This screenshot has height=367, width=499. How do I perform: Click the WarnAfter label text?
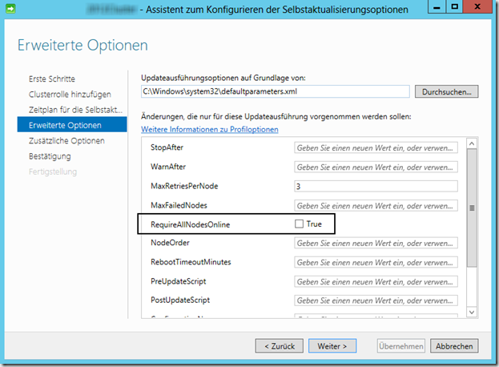pos(168,167)
